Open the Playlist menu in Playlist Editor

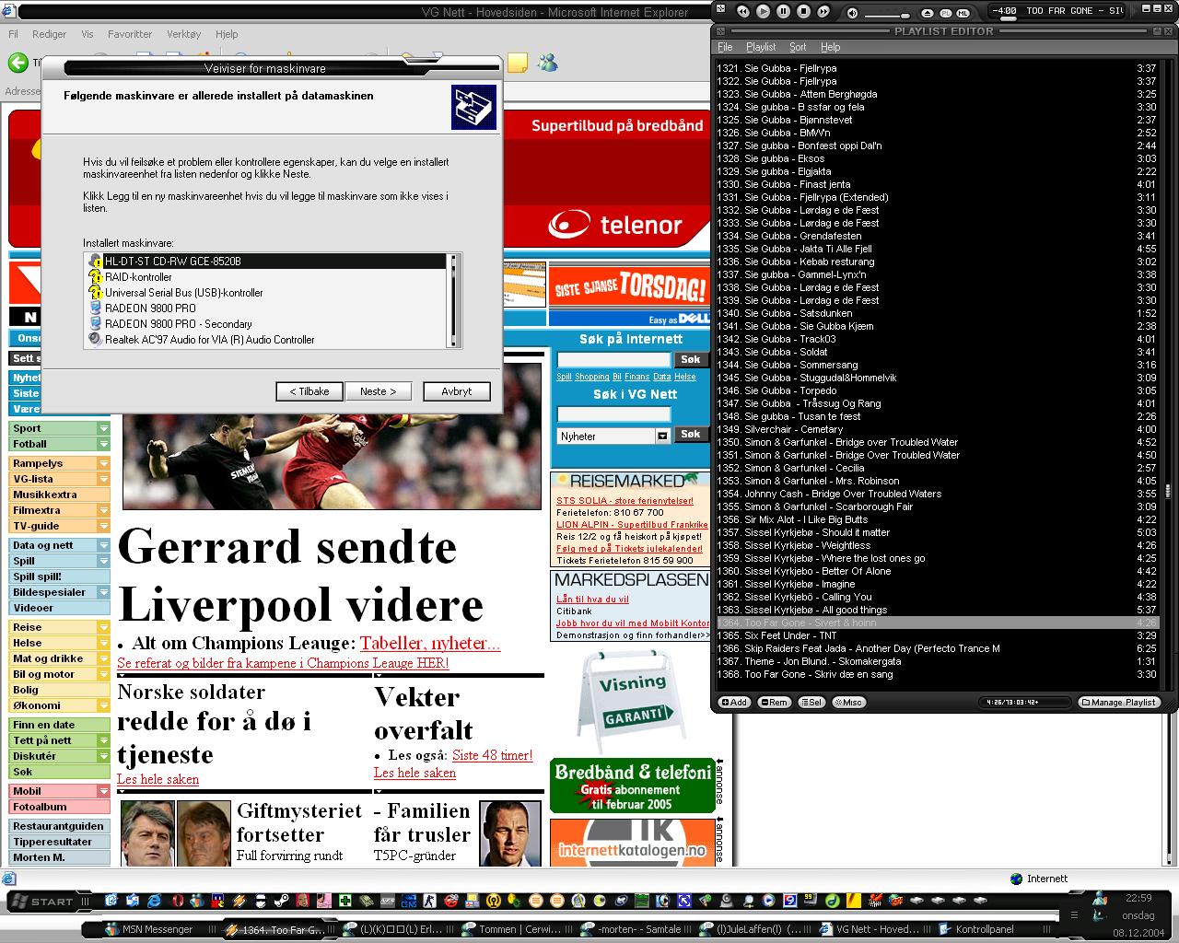click(x=761, y=47)
